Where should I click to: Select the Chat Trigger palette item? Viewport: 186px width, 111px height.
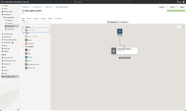point(36,30)
